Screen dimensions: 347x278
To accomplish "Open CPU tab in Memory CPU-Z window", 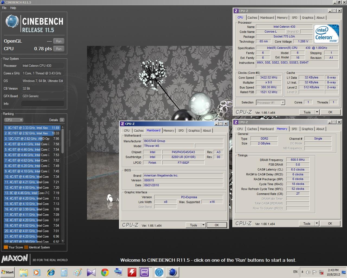I will click(240, 129).
